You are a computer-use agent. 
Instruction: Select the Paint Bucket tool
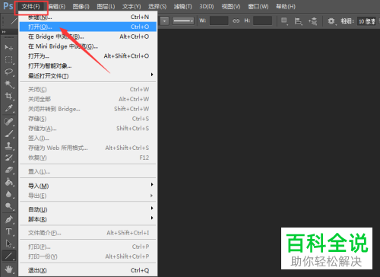tap(9, 182)
